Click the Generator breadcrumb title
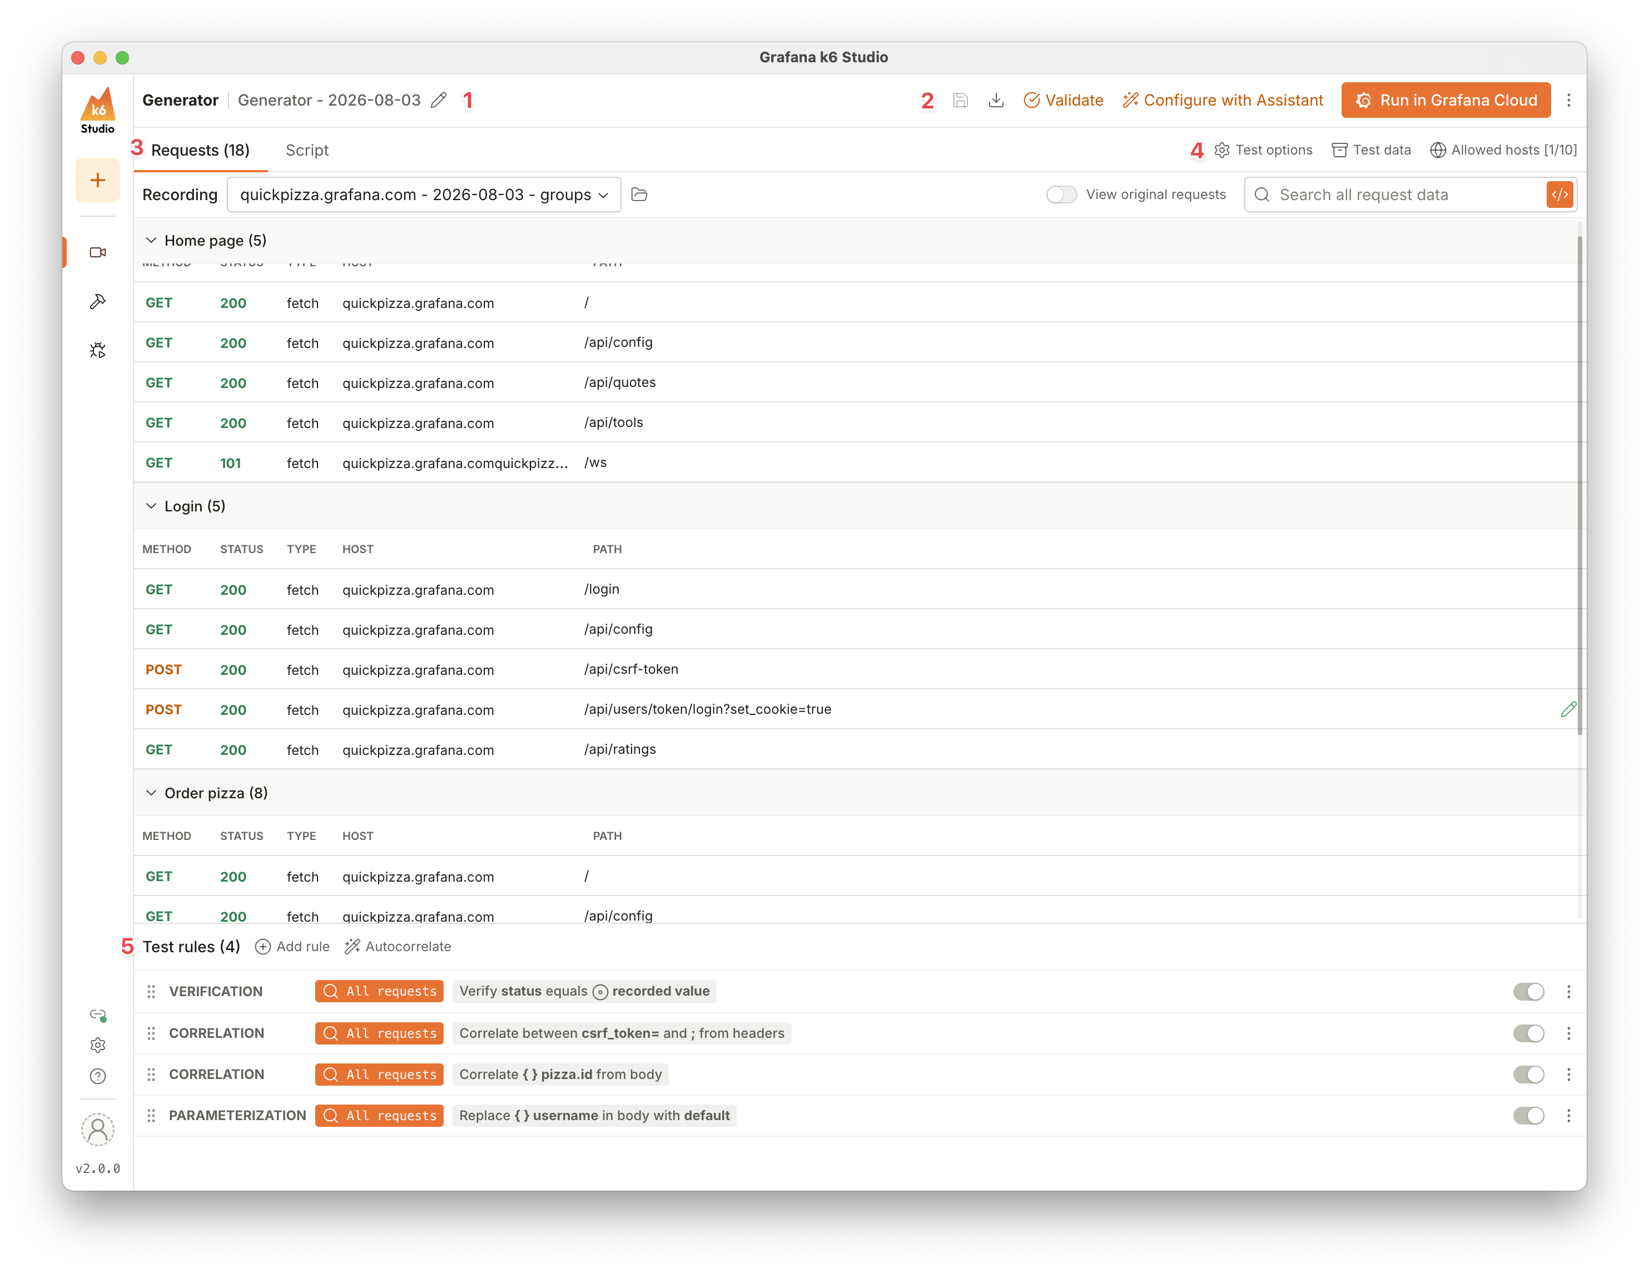The width and height of the screenshot is (1649, 1273). (181, 101)
